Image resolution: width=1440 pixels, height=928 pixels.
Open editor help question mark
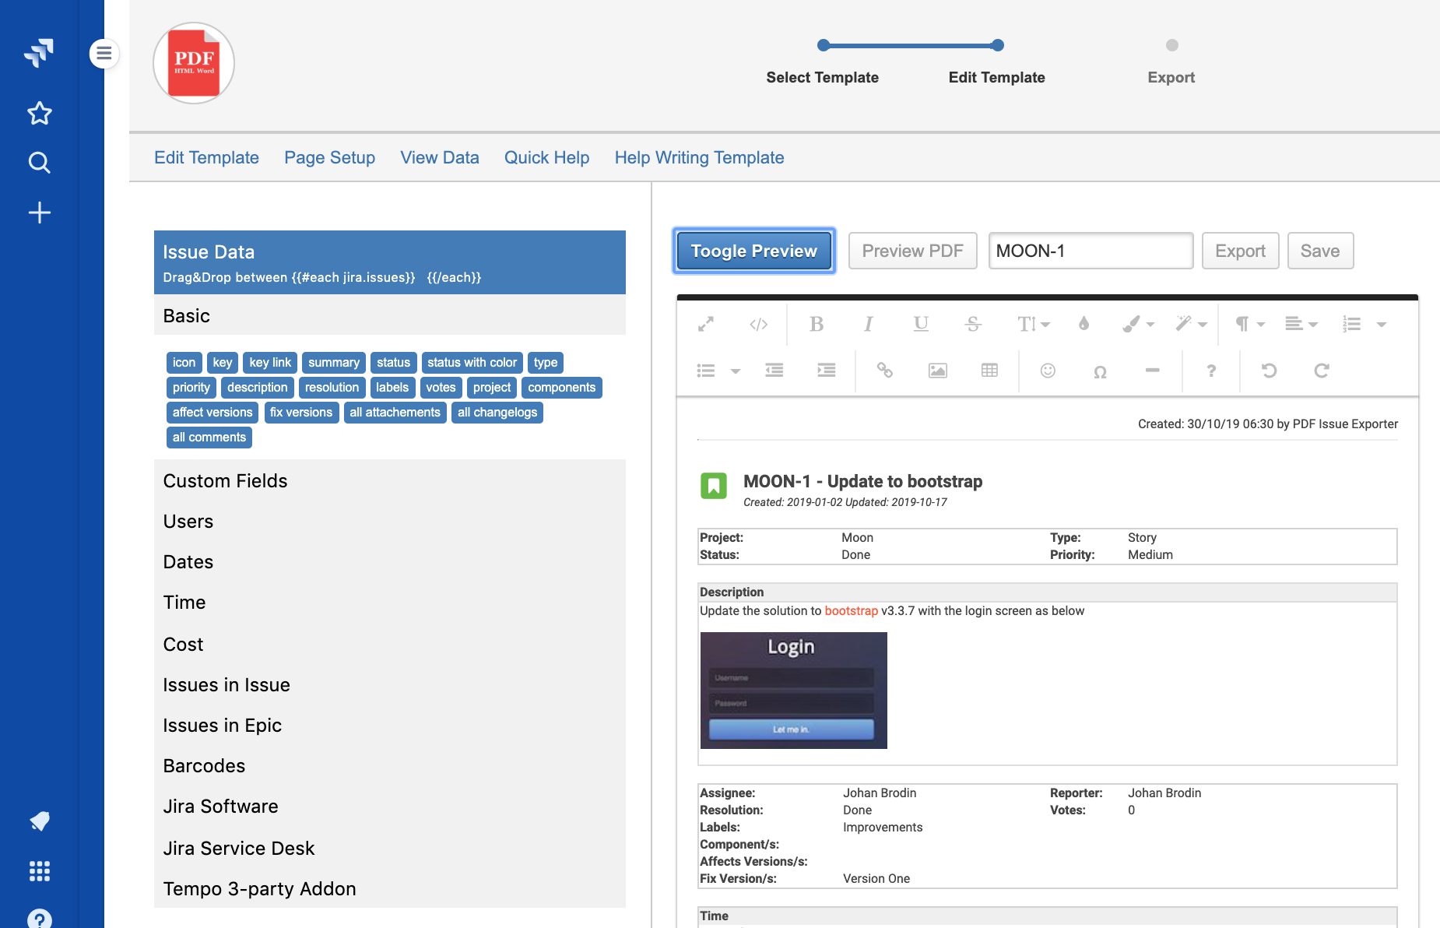(x=1211, y=371)
